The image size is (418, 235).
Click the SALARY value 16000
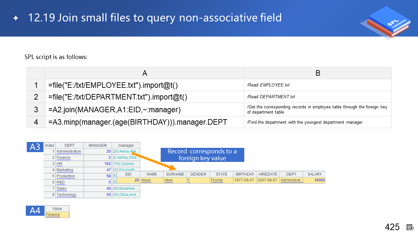pyautogui.click(x=320, y=180)
